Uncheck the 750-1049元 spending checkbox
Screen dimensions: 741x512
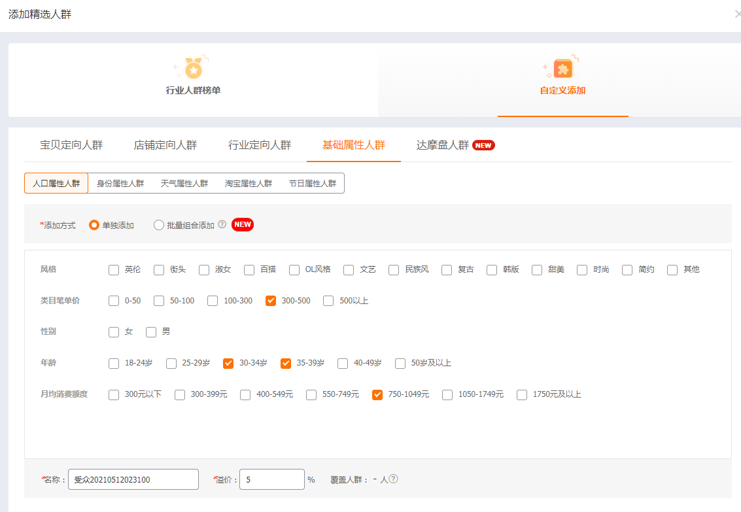[x=377, y=394]
